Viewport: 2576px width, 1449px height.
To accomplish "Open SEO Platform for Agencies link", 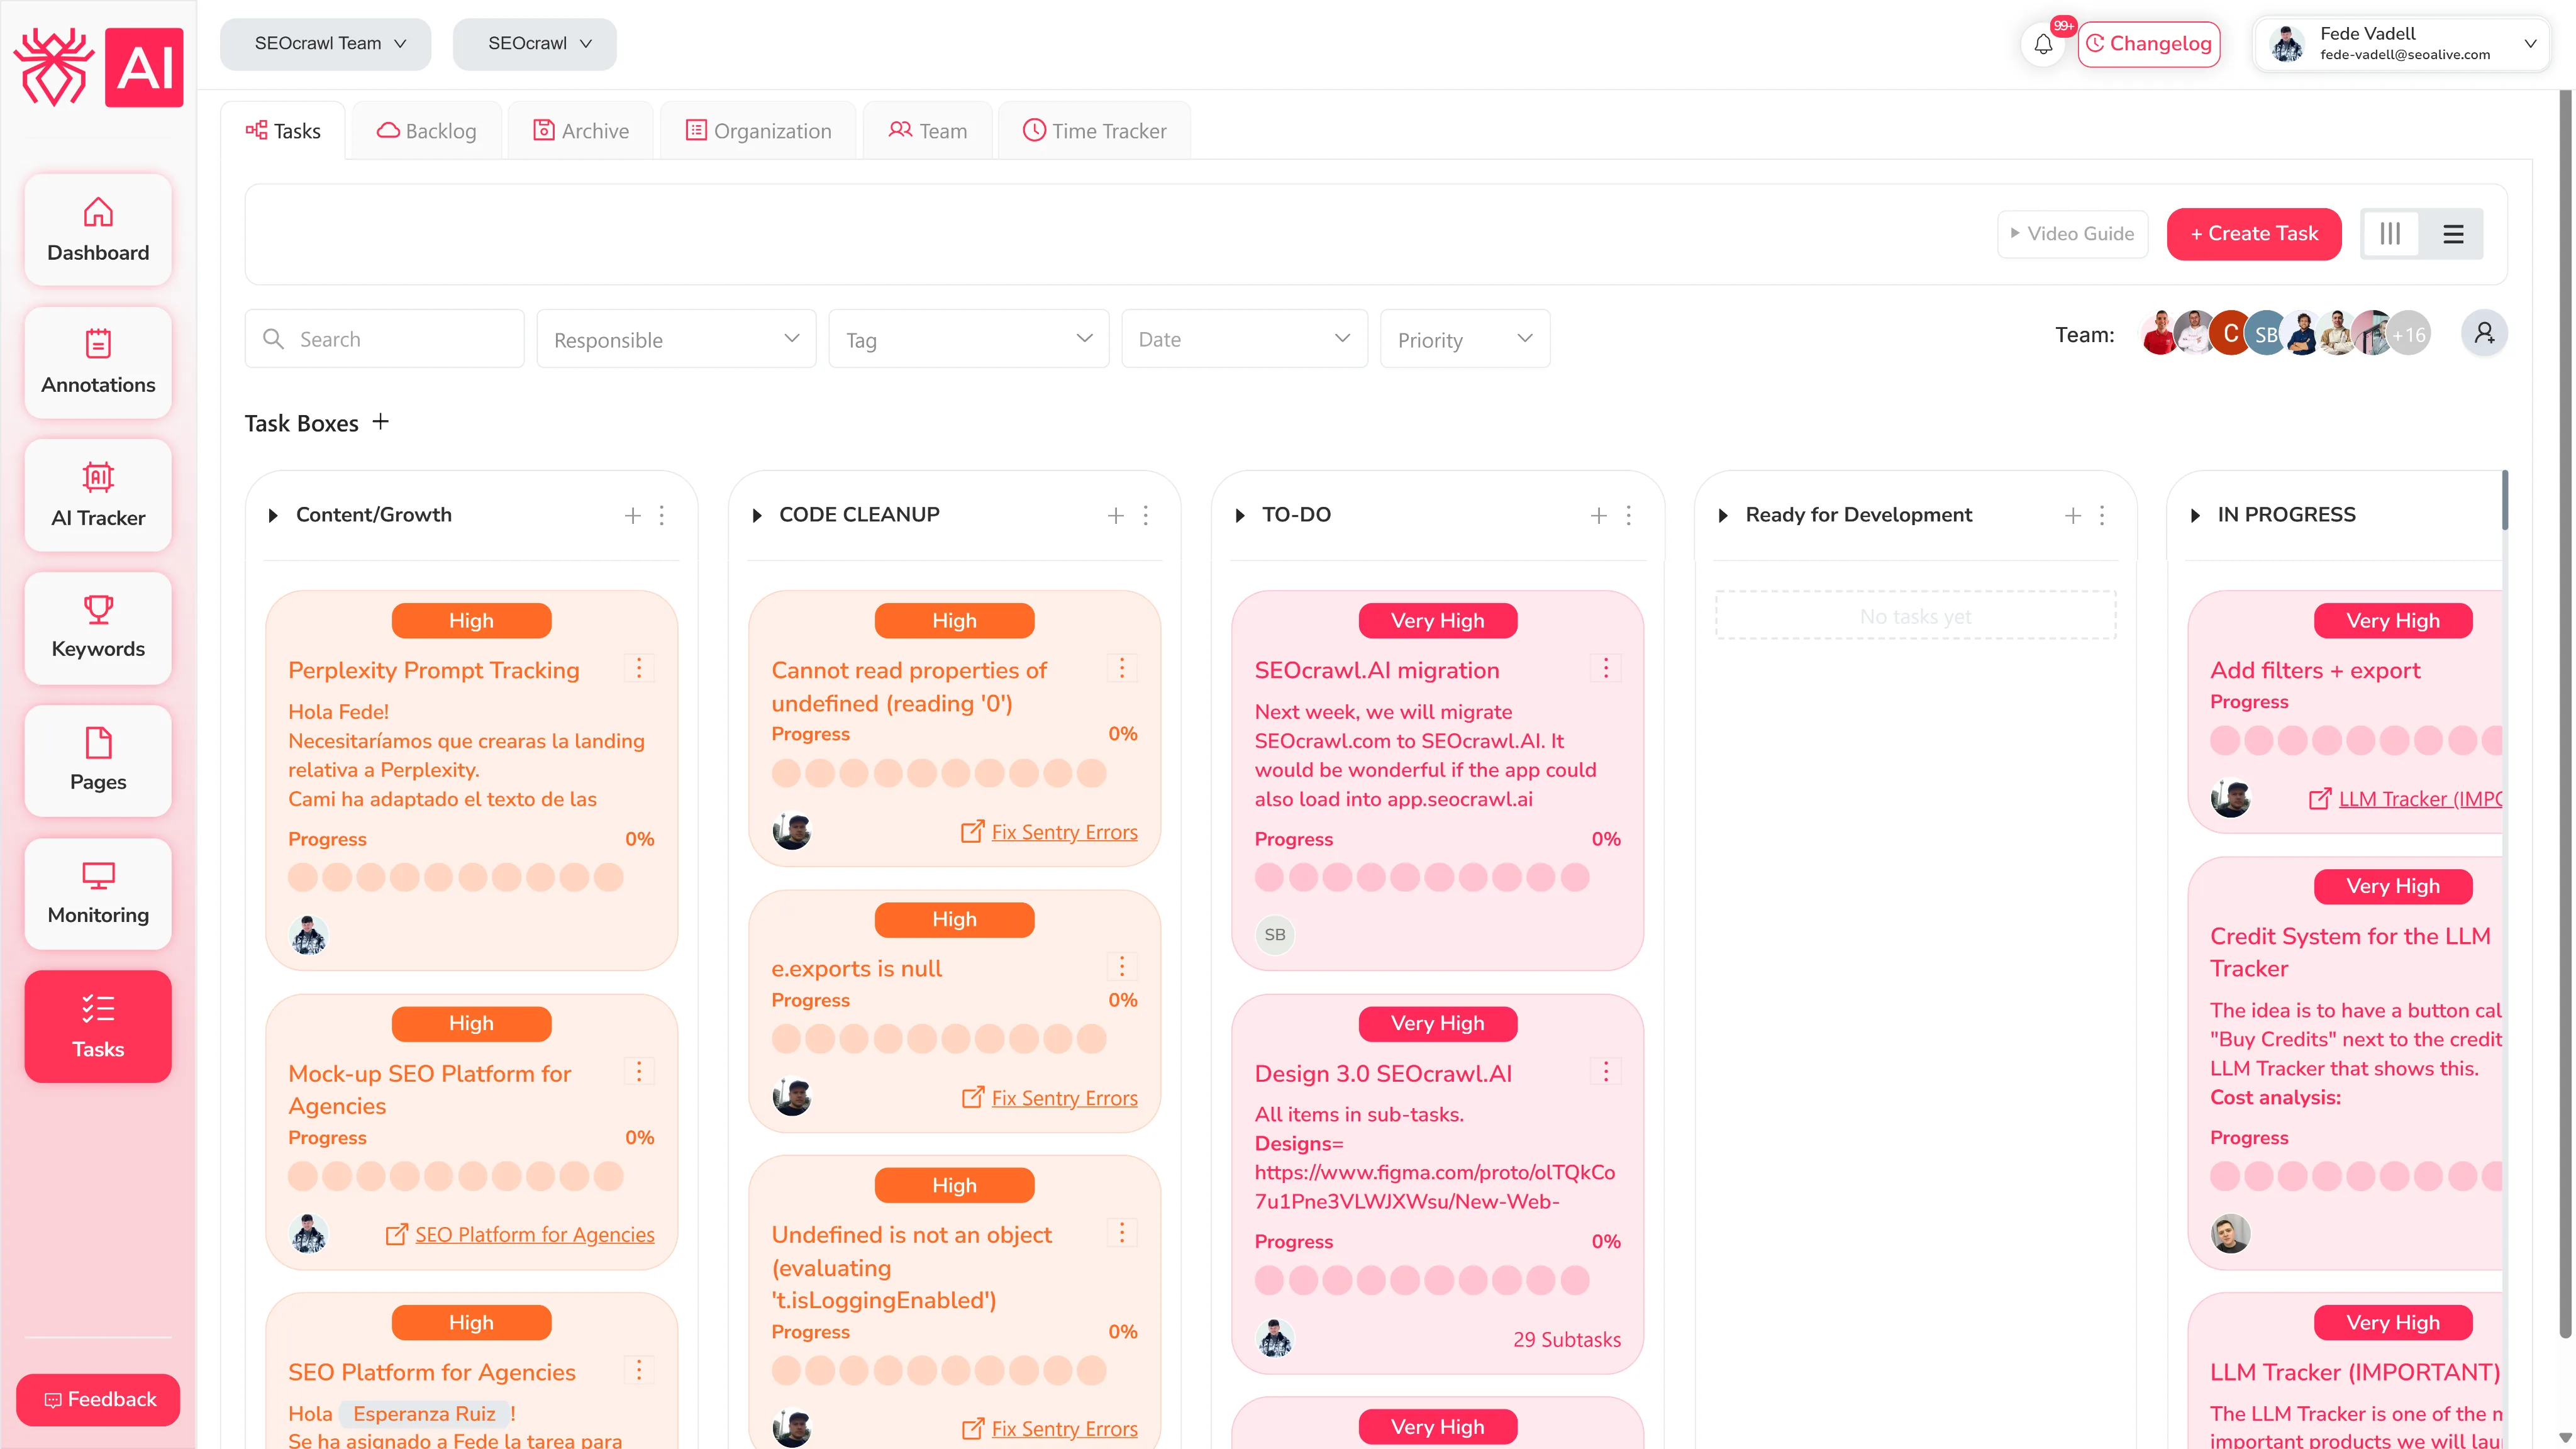I will pos(520,1234).
